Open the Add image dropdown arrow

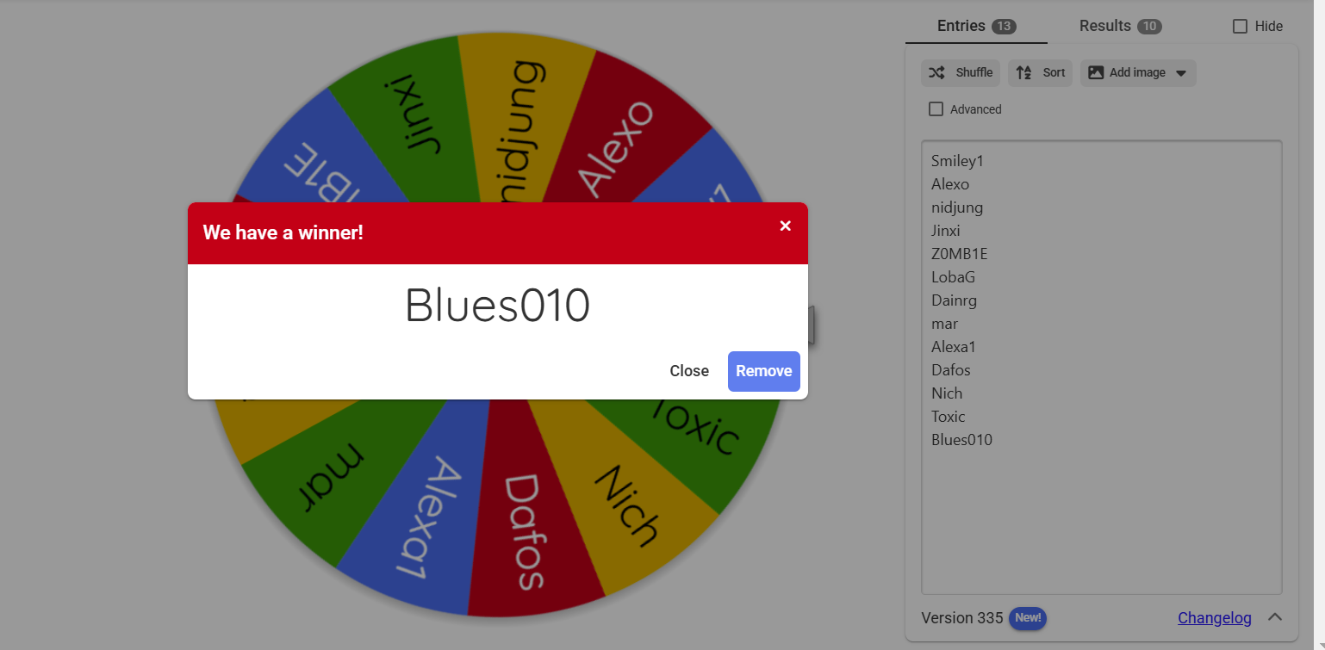[1181, 73]
